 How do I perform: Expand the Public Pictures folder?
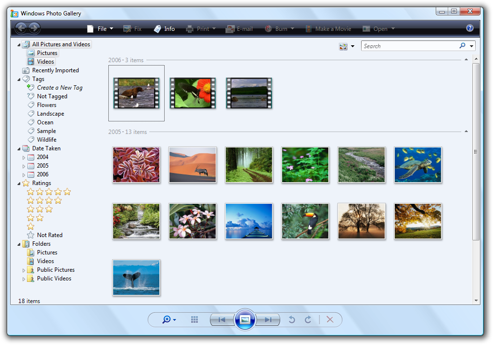[24, 270]
